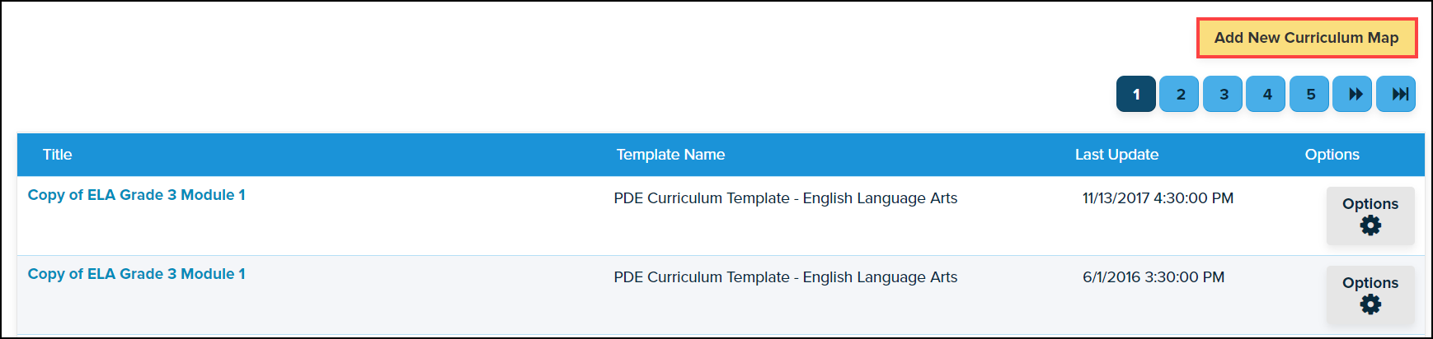This screenshot has height=339, width=1433.
Task: Click the Title column header
Action: pyautogui.click(x=58, y=155)
